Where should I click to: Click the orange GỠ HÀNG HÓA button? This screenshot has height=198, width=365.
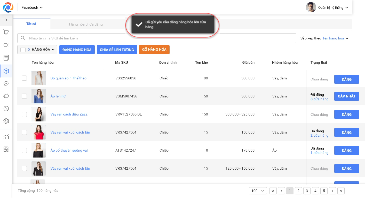pyautogui.click(x=154, y=49)
